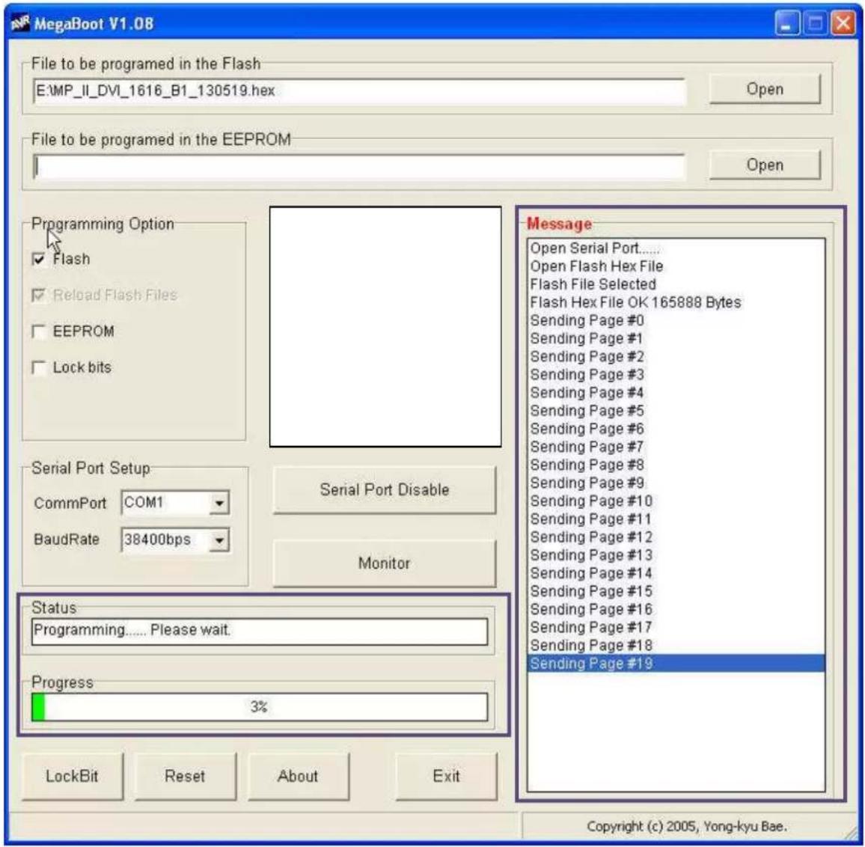Click the Reset button
865x847 pixels.
(x=185, y=776)
